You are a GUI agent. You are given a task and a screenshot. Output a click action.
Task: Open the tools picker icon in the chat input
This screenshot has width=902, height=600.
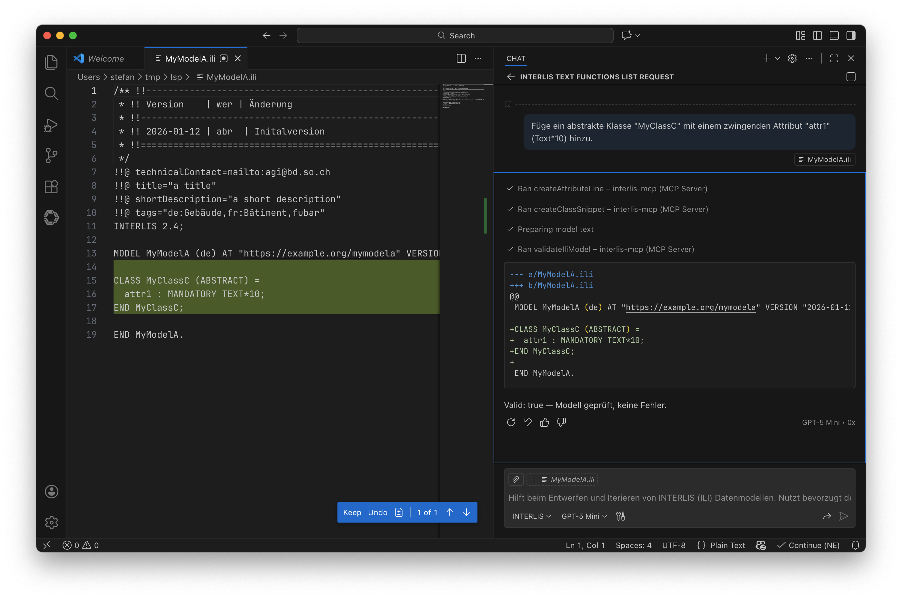point(621,516)
